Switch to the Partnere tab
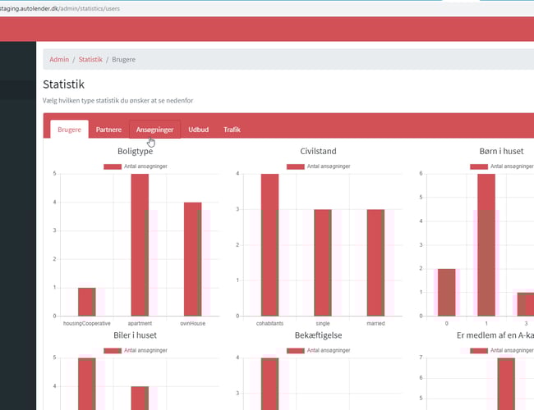534x410 pixels. 108,130
